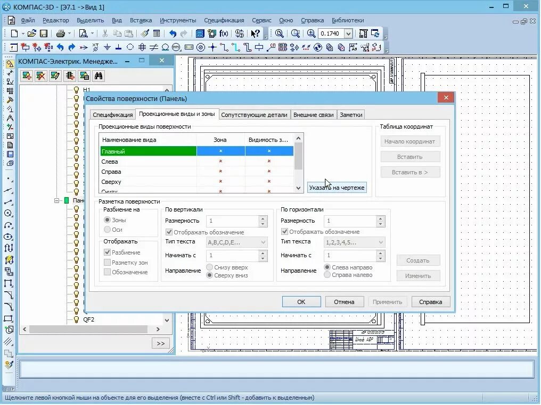Select the Оси radio button
Screen dimensions: 541x405
point(108,230)
